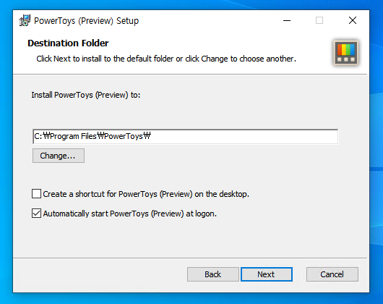Click the greyed-out maximize window button
Image resolution: width=383 pixels, height=304 pixels.
(x=319, y=20)
